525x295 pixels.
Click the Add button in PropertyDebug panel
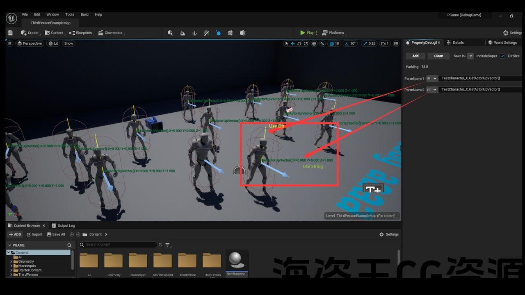(415, 56)
